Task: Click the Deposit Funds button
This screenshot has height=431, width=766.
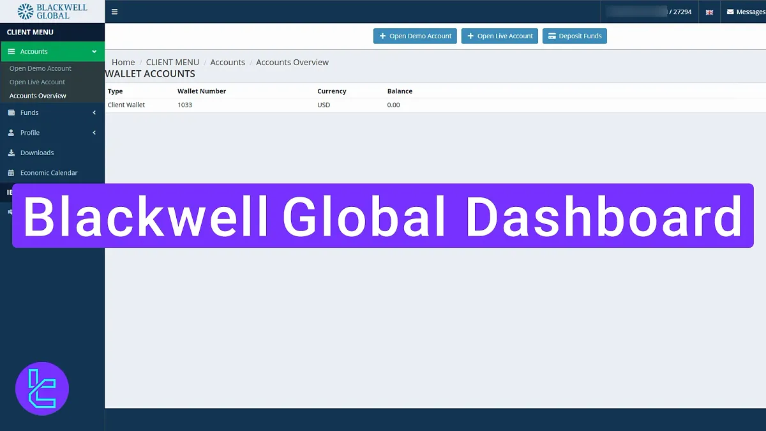Action: pos(574,36)
